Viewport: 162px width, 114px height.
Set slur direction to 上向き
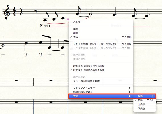(145, 105)
